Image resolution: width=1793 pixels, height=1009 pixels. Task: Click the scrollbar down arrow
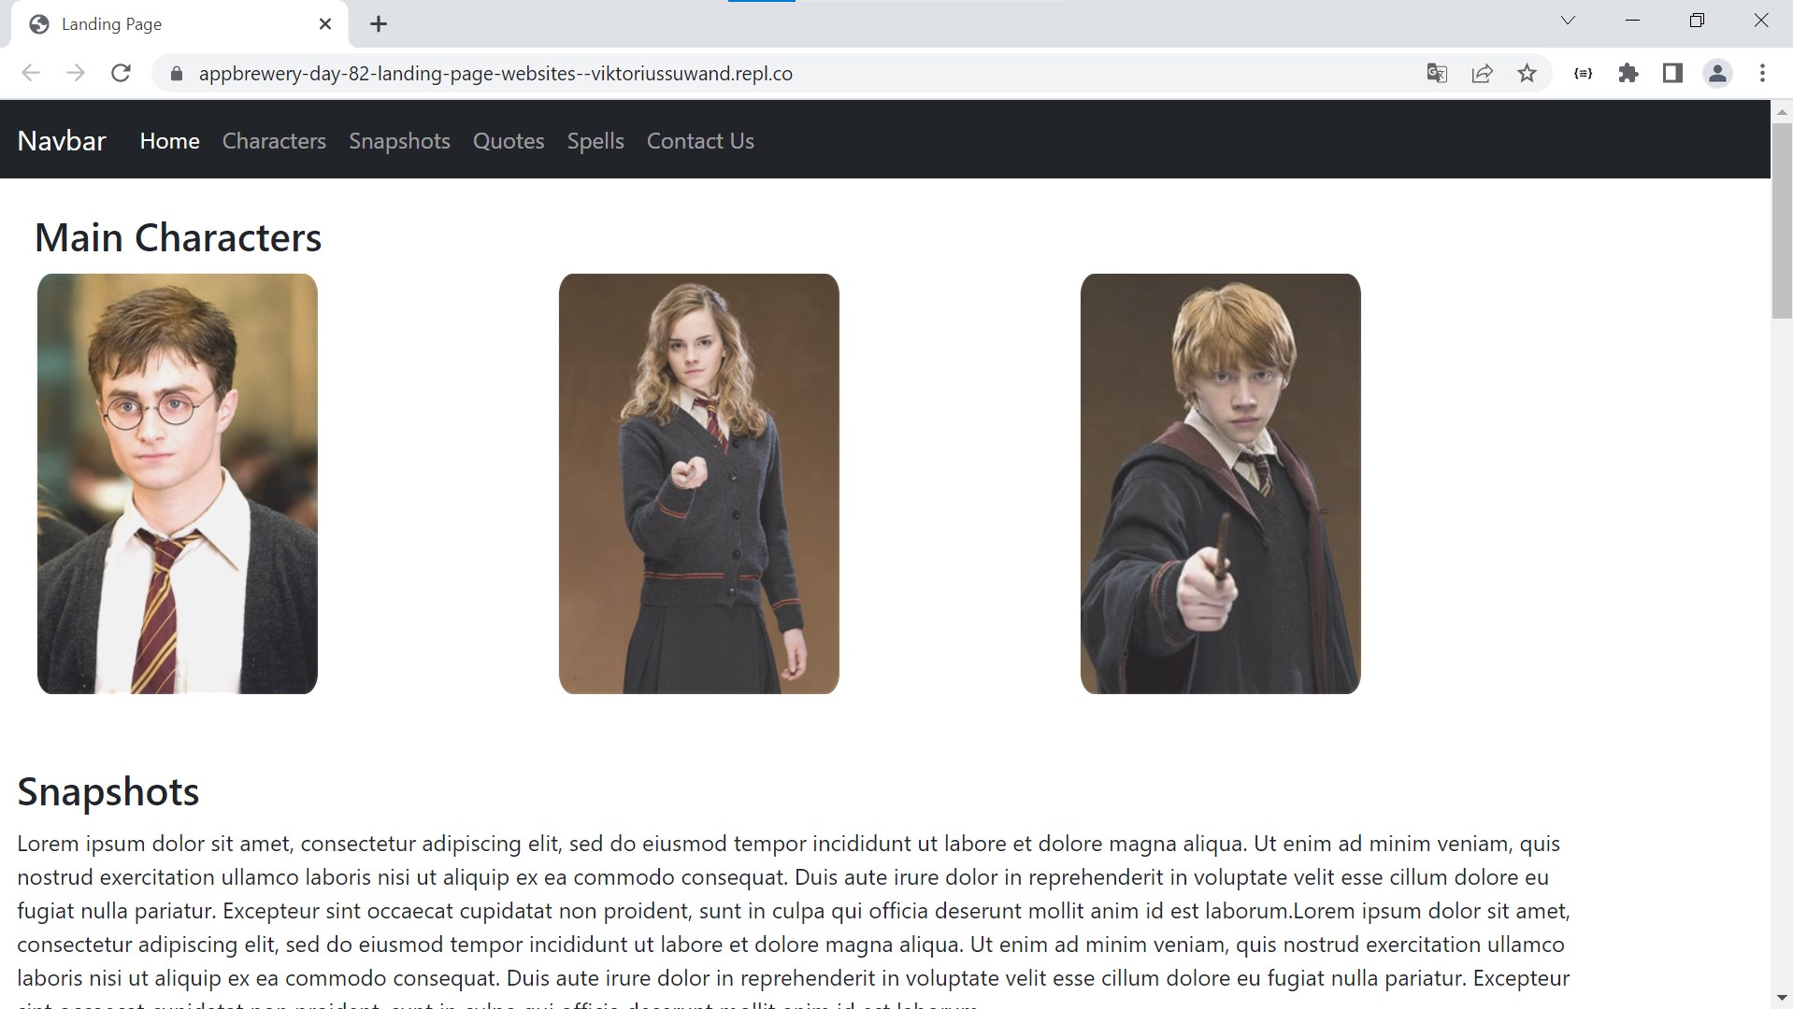pos(1782,999)
